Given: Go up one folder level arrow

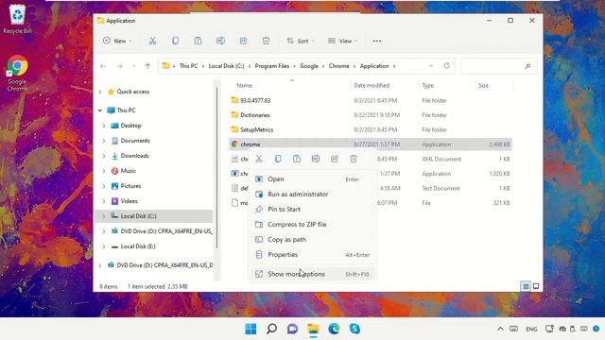Looking at the screenshot, I should [x=147, y=66].
